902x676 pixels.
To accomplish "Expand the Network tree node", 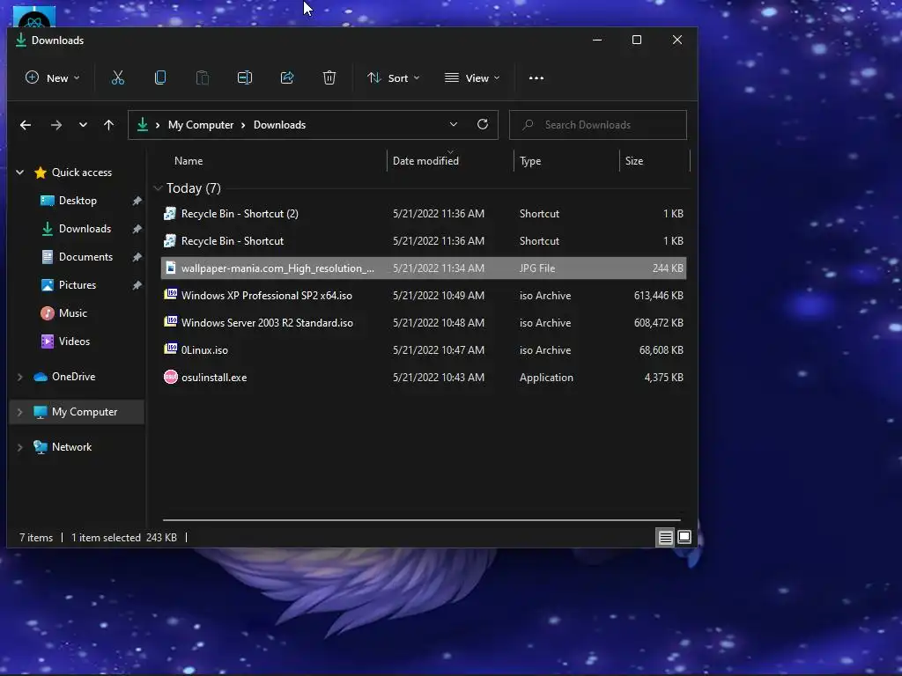I will click(x=20, y=446).
